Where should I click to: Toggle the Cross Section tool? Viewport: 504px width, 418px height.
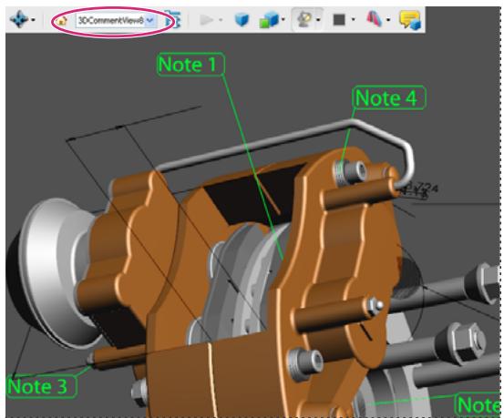(x=375, y=19)
